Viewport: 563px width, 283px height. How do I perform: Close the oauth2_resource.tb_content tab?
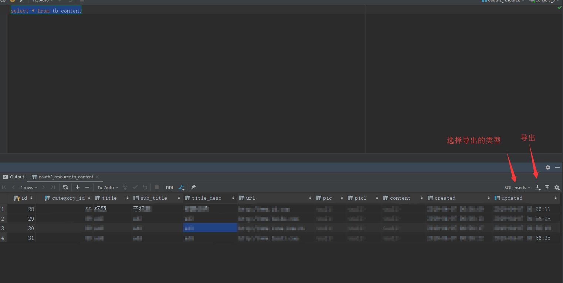pos(98,177)
